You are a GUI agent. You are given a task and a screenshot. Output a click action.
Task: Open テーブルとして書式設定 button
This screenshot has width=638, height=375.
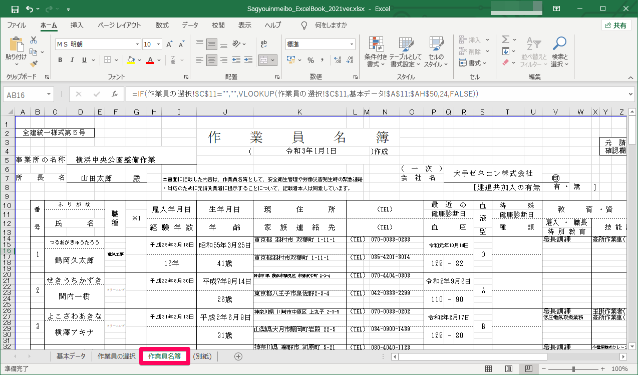[406, 52]
